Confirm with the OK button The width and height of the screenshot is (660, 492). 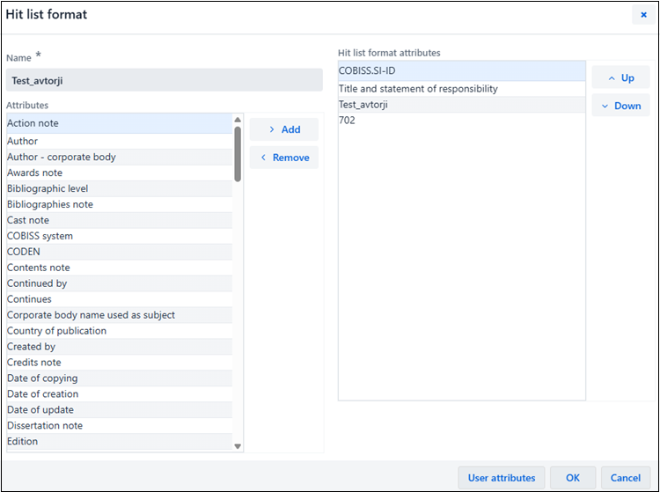tap(573, 478)
